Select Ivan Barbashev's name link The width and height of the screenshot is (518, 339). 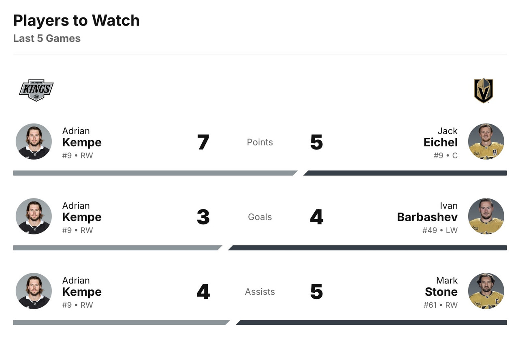(427, 212)
